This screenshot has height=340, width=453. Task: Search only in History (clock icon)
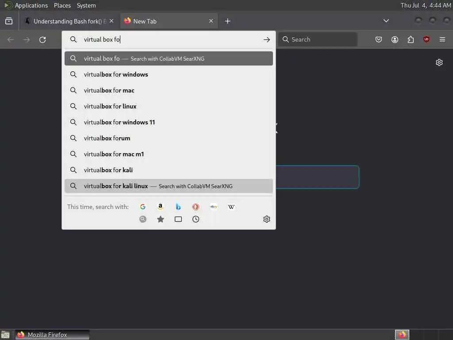point(196,219)
